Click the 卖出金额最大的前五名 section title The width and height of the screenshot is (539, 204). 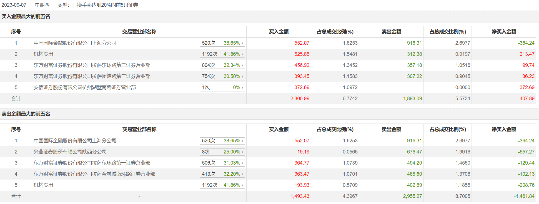(x=26, y=114)
